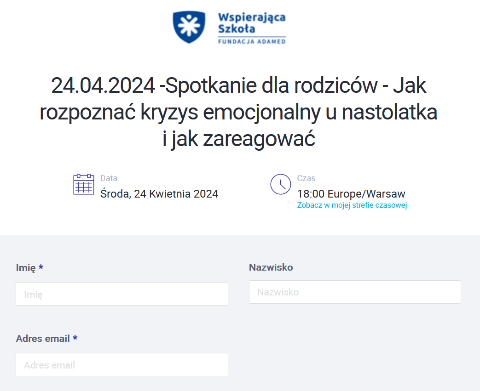Click the "Imię" field label

click(x=26, y=268)
